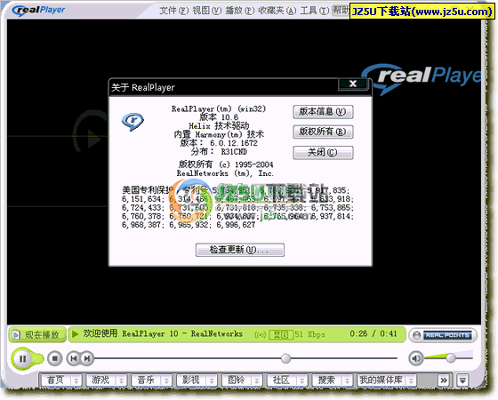Expand the 游戏 dropdown arrow
This screenshot has width=498, height=400.
click(121, 380)
